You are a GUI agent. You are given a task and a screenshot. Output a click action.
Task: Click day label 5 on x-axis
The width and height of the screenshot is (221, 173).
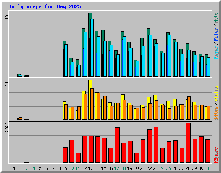tap(40, 168)
